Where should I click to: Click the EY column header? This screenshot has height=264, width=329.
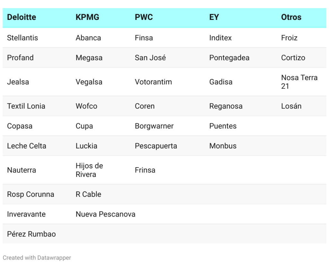pyautogui.click(x=214, y=17)
